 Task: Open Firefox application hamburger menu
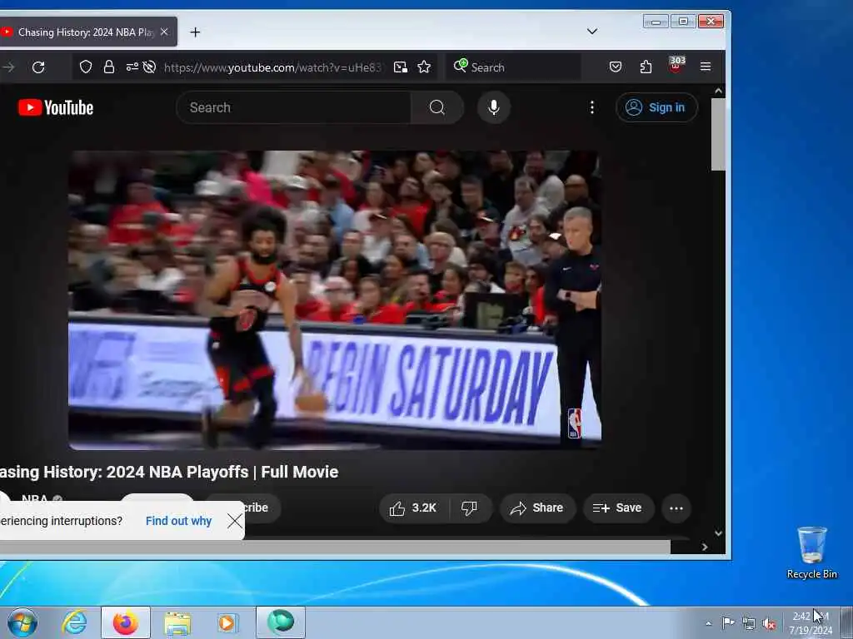point(706,67)
